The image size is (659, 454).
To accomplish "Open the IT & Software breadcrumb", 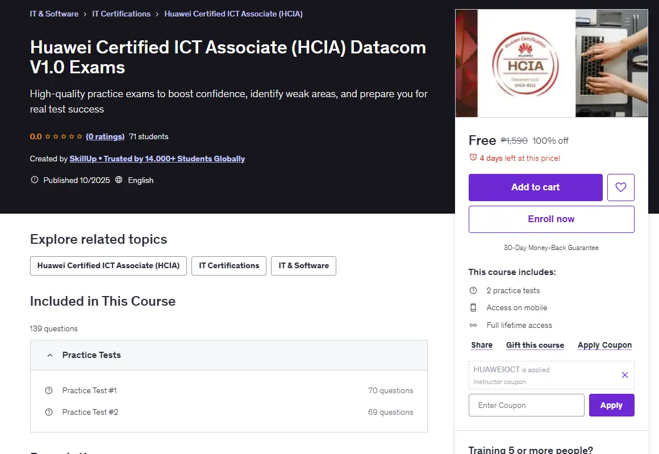I will [x=54, y=14].
